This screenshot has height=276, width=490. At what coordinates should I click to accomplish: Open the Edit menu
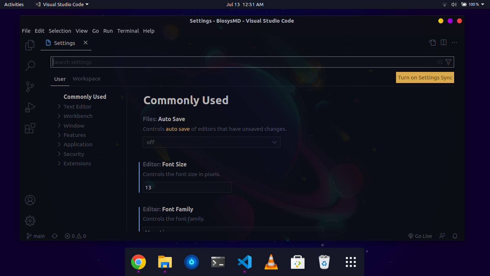click(x=39, y=31)
